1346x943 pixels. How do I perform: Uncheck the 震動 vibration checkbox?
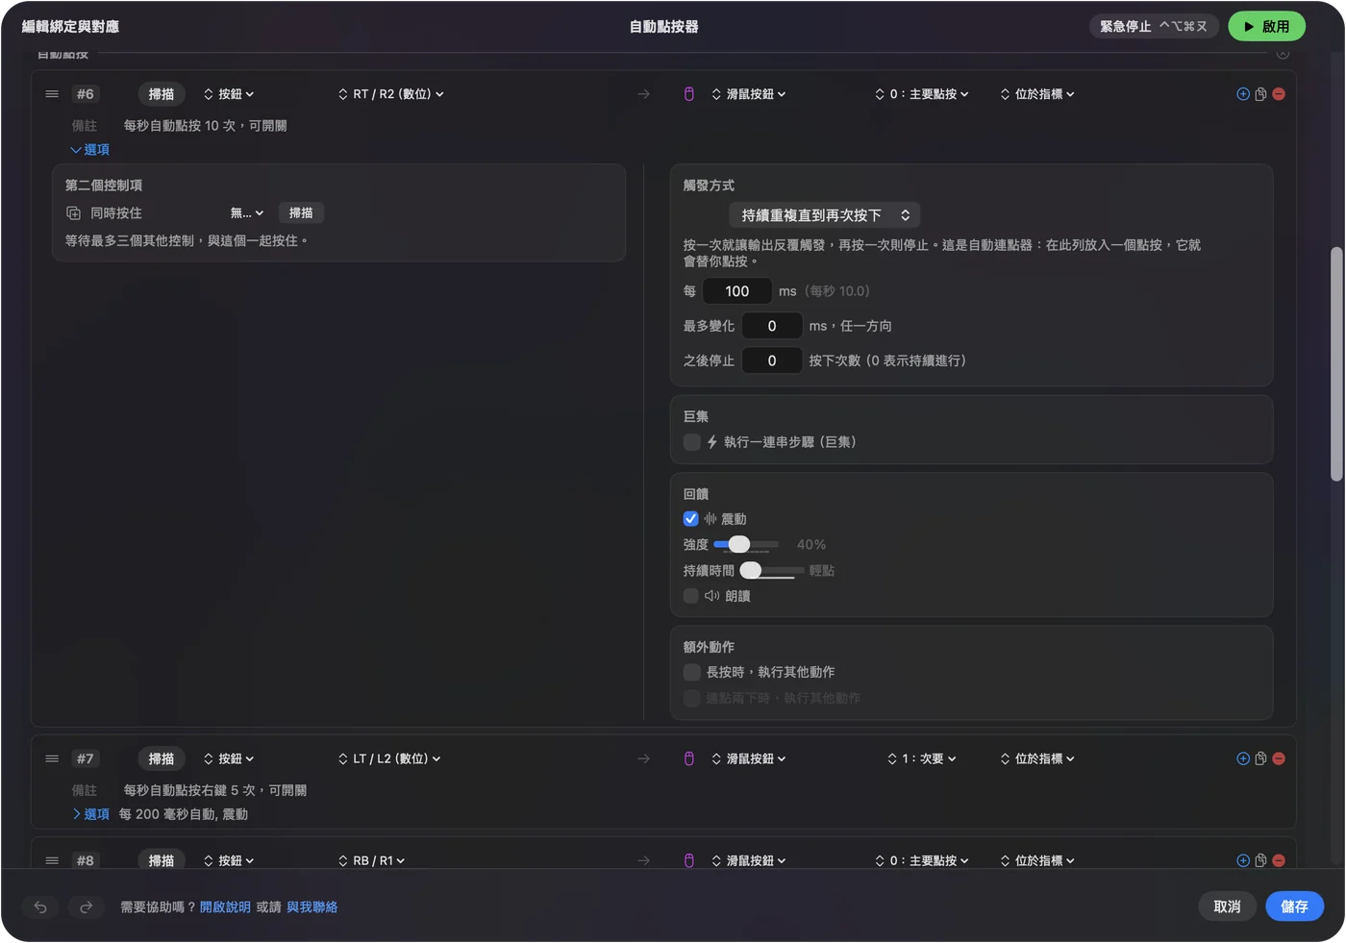(690, 519)
